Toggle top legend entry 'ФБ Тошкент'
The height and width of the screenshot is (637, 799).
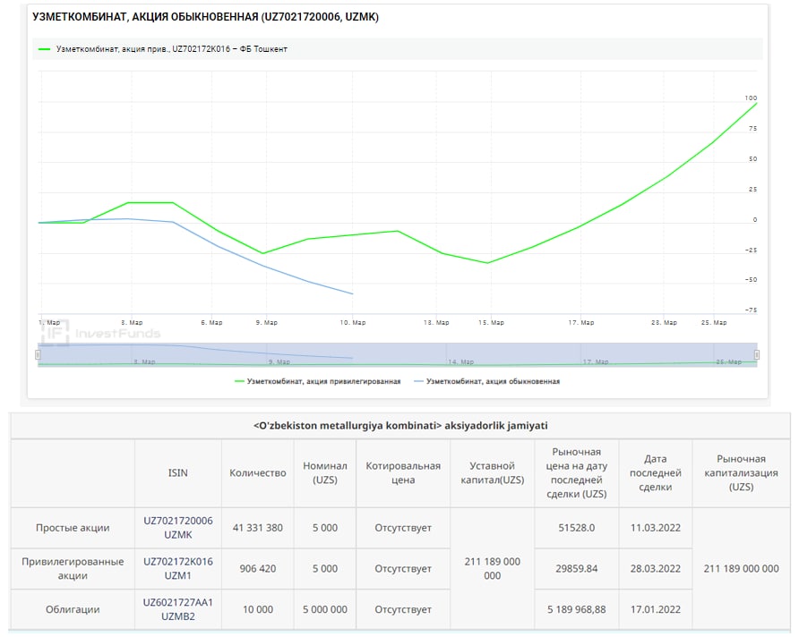coord(171,49)
